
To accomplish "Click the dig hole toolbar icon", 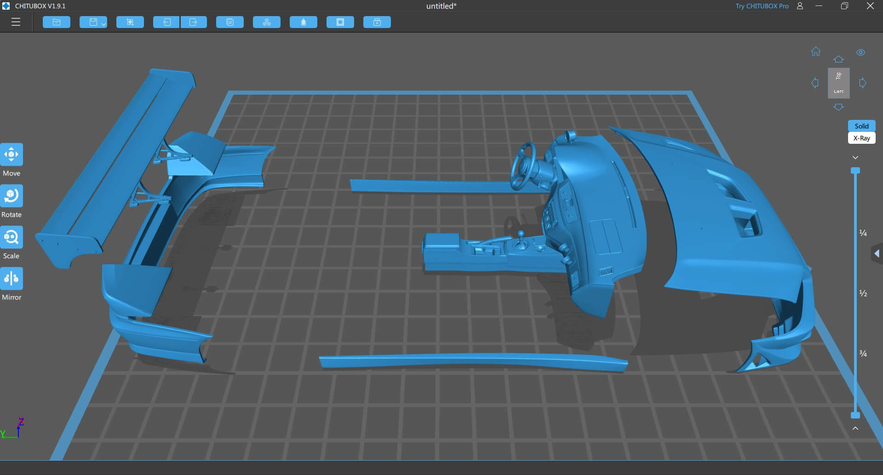I will [x=340, y=22].
